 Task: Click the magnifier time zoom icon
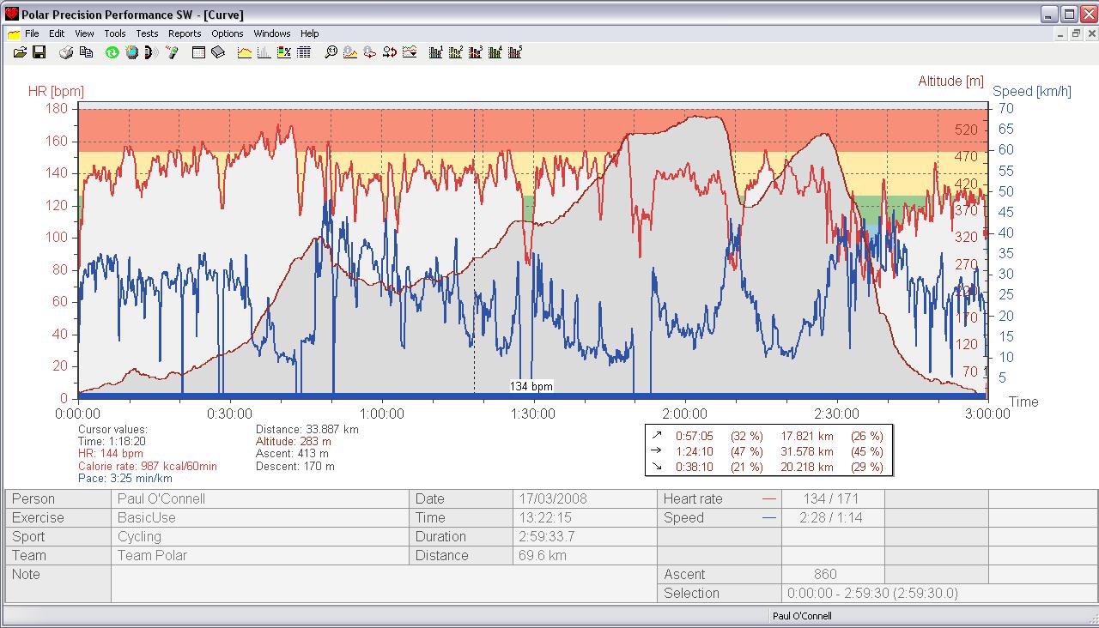pyautogui.click(x=331, y=52)
